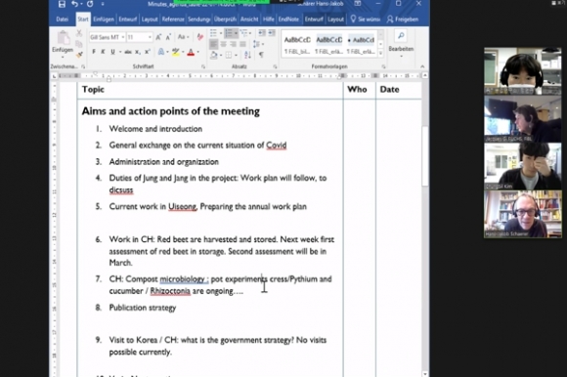
Task: Open the line spacing dropdown
Action: (258, 44)
